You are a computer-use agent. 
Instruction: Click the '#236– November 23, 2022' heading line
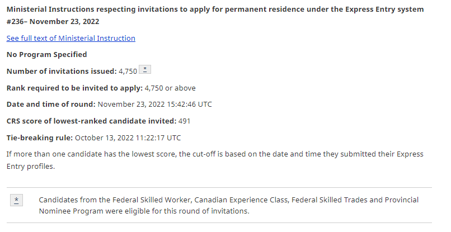[x=53, y=22]
